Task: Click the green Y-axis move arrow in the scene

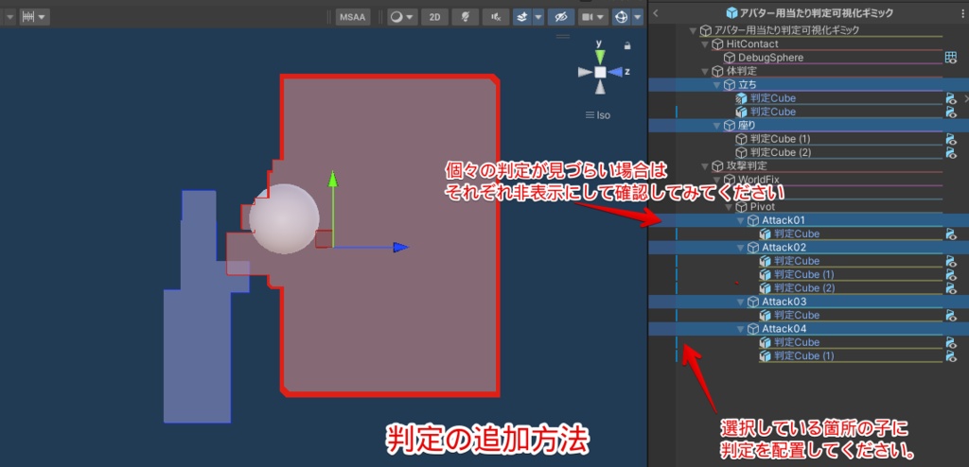Action: click(x=332, y=179)
